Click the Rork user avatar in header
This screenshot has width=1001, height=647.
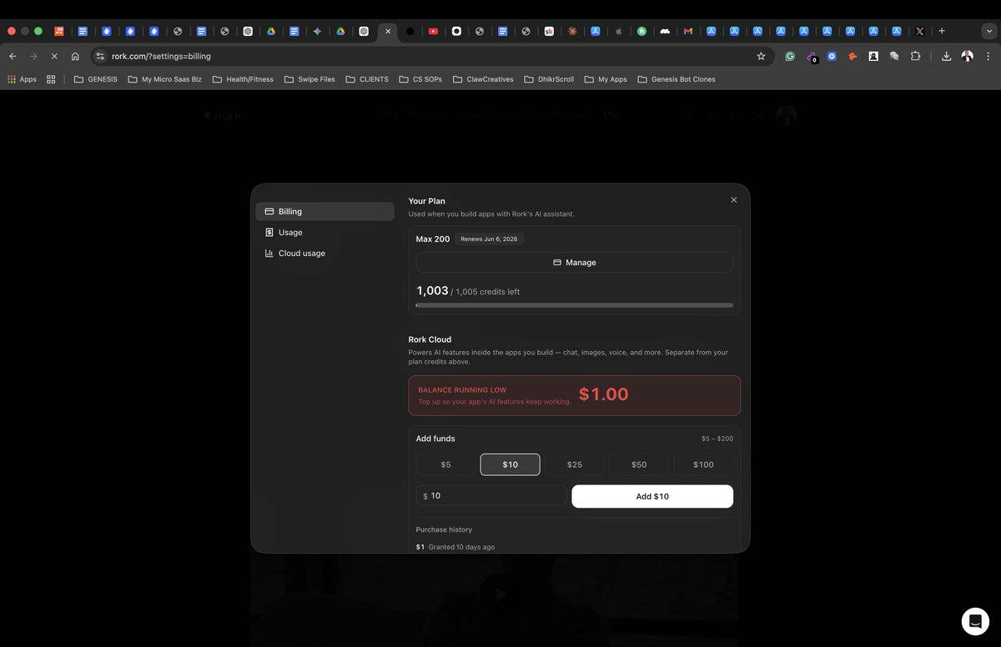coord(786,115)
